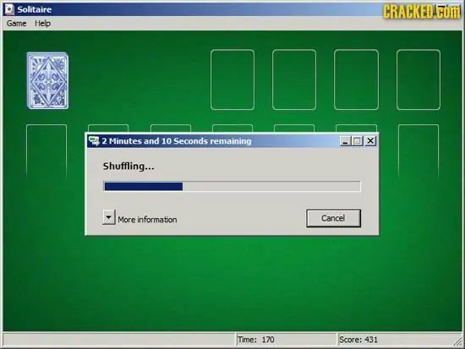Image resolution: width=465 pixels, height=349 pixels.
Task: Click the Time counter in status bar
Action: point(256,340)
